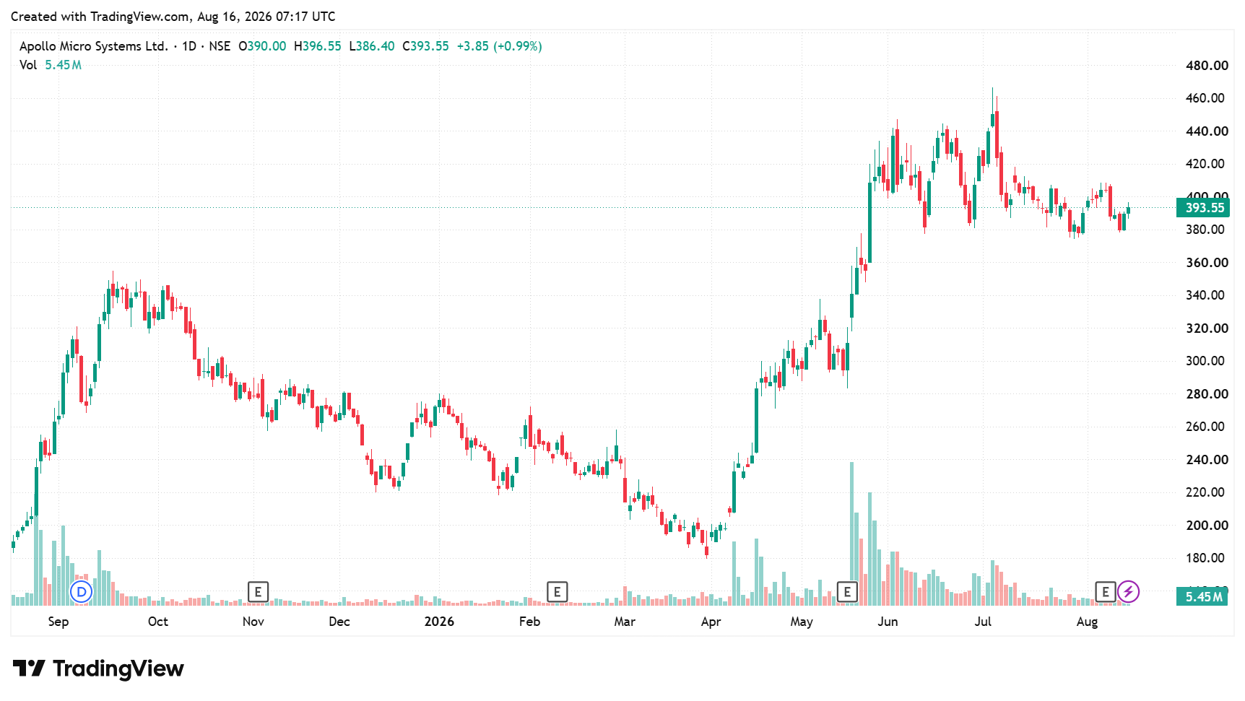Click the 480.00 price axis label
The width and height of the screenshot is (1245, 701).
click(x=1207, y=66)
